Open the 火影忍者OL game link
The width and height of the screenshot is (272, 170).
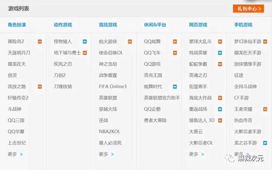coord(201,143)
